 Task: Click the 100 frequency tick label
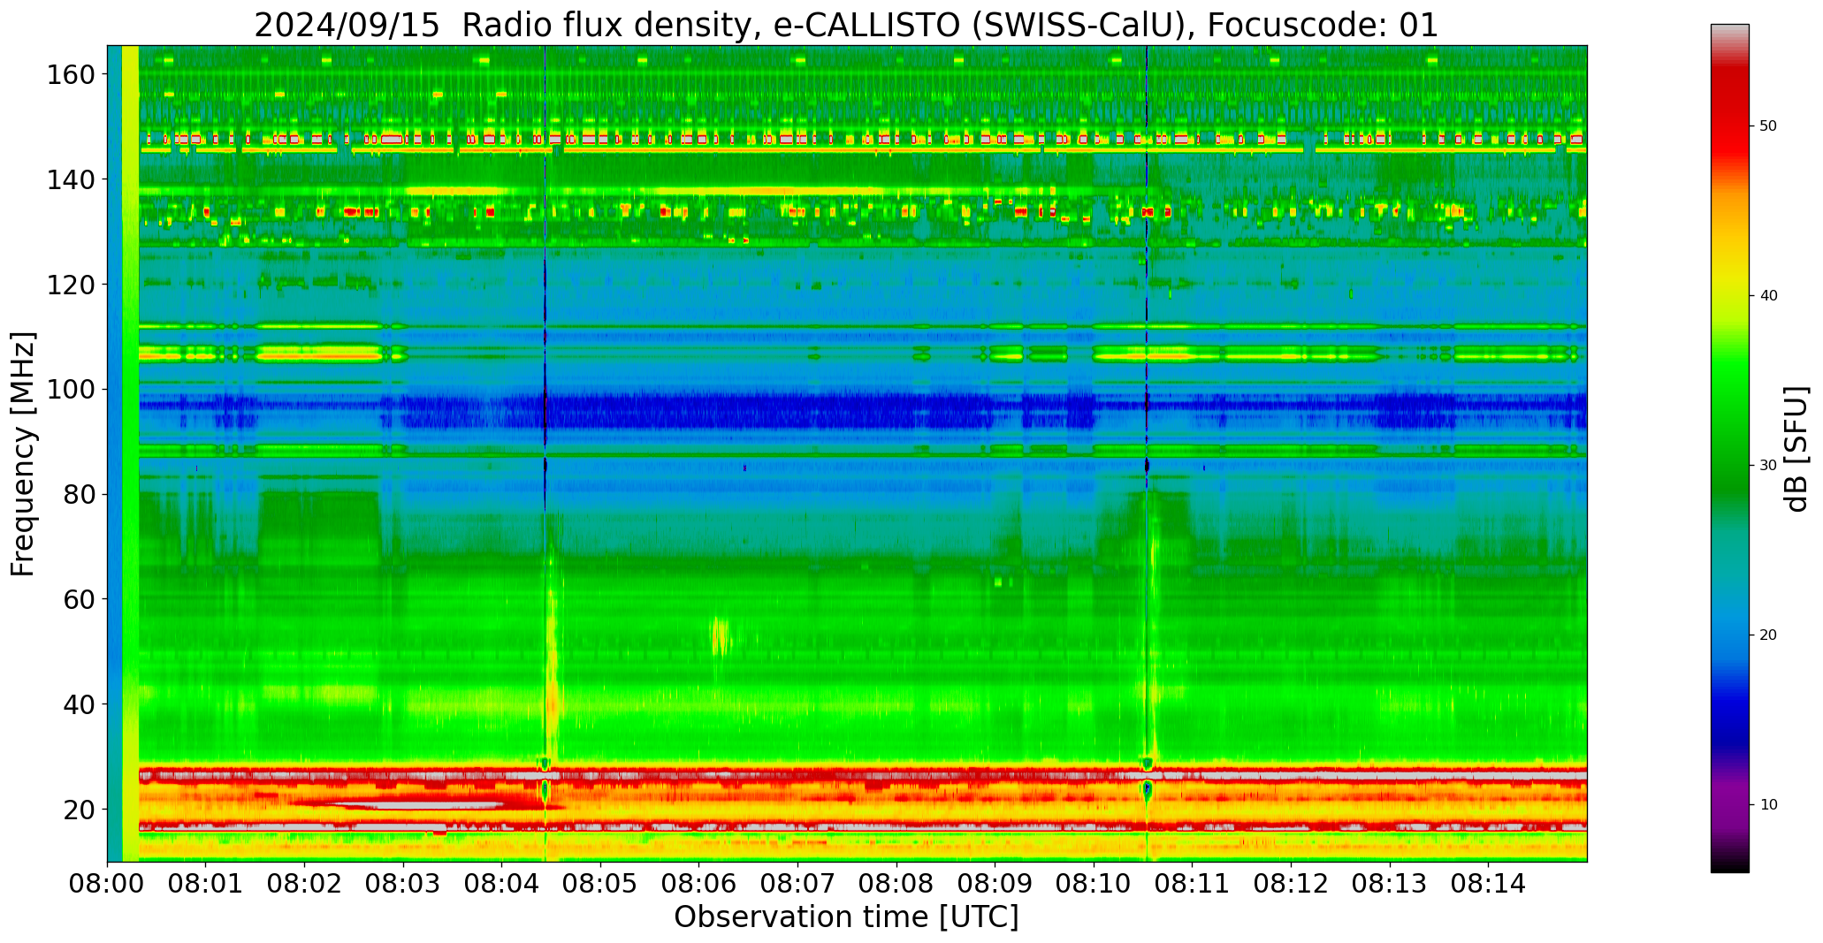72,389
